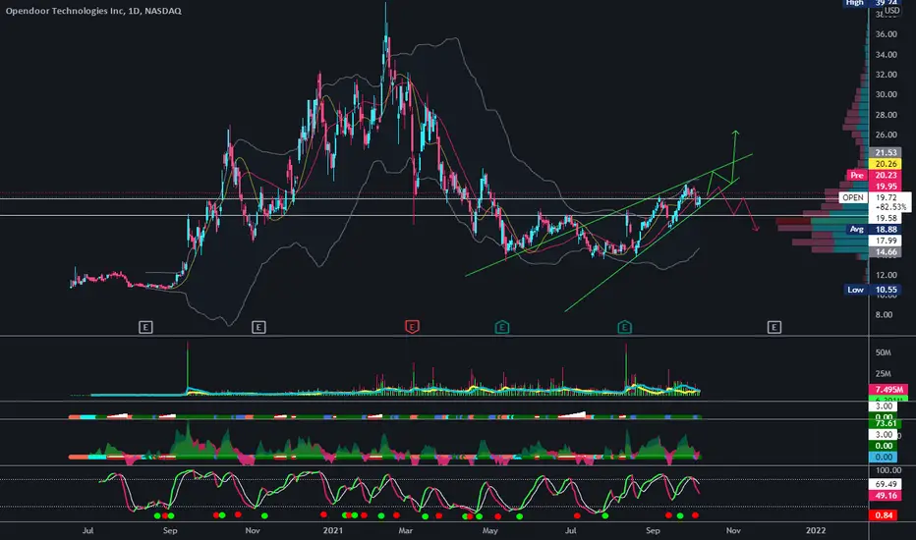This screenshot has width=916, height=540.
Task: Click the Mar label on time axis
Action: tap(406, 530)
